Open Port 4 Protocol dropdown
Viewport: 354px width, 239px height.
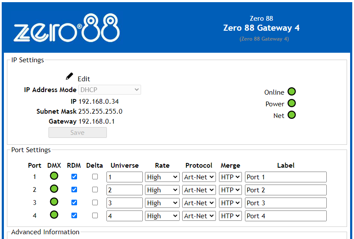pyautogui.click(x=199, y=216)
